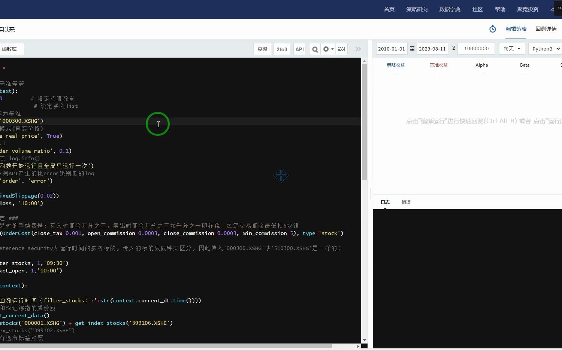Show the keyboard shortcuts icon

[342, 49]
